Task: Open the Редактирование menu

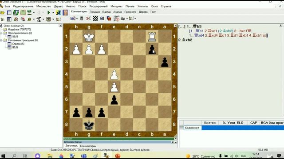Action: pos(23,6)
